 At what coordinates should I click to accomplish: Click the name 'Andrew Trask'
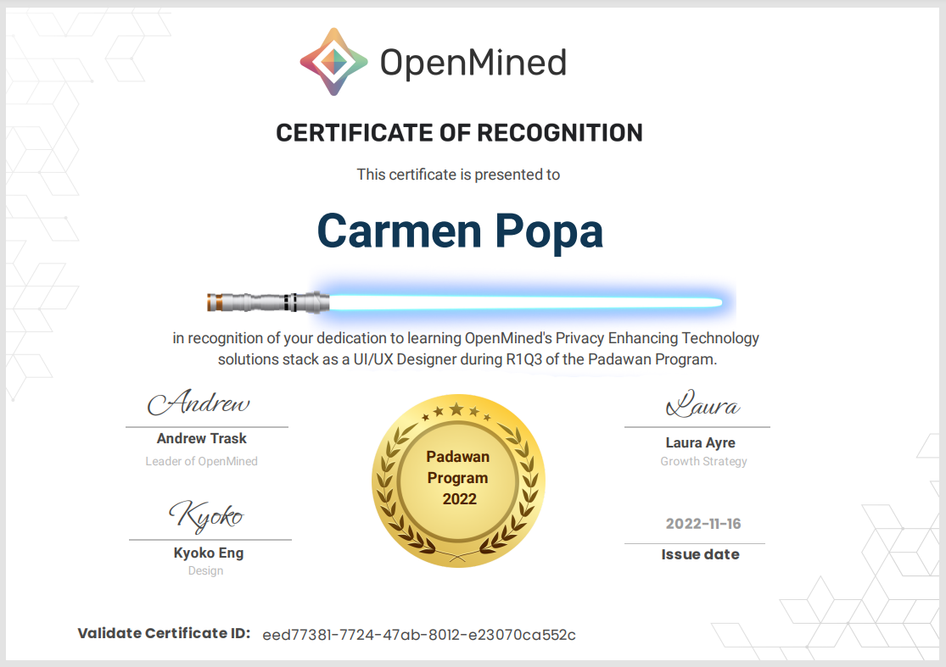tap(202, 439)
